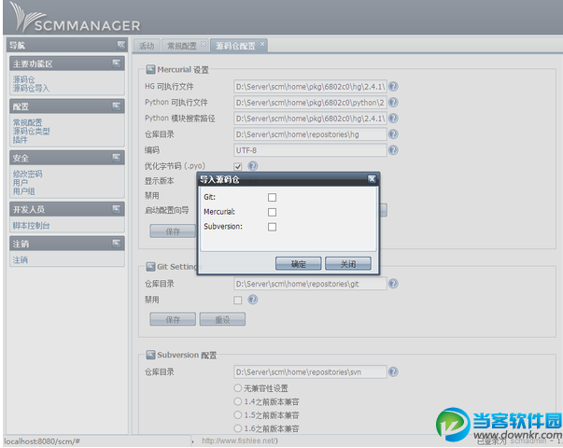Open 用户组 sidebar link

23,191
